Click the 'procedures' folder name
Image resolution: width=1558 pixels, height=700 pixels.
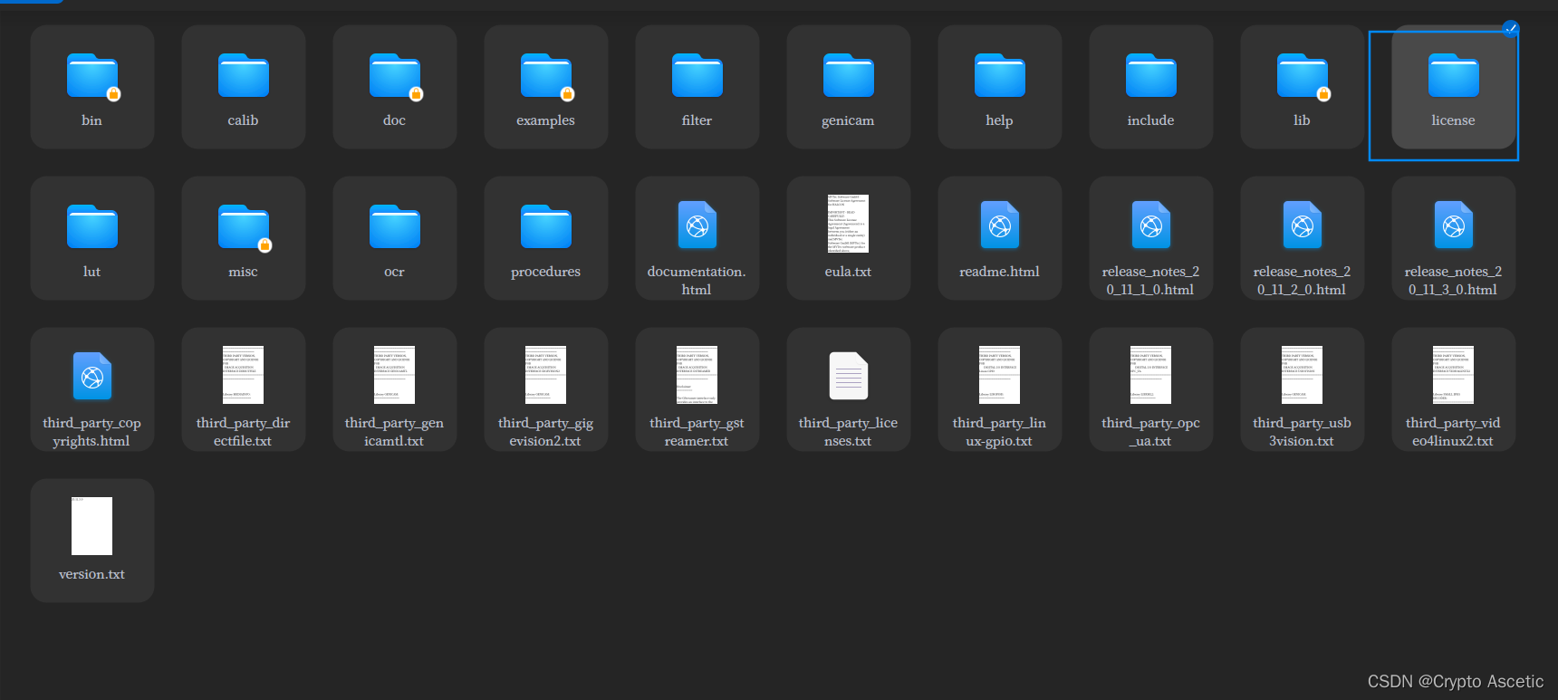point(546,272)
